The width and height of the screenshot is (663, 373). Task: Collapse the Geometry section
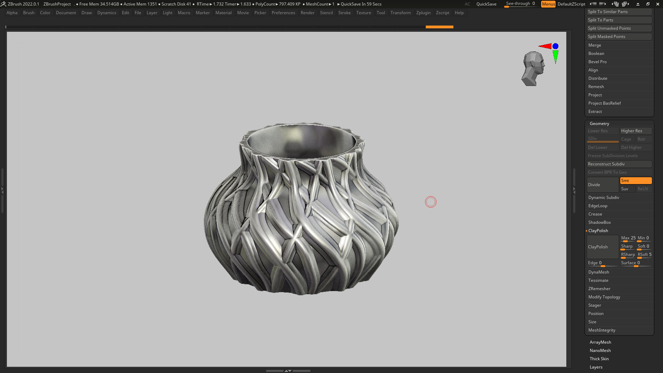pos(599,124)
